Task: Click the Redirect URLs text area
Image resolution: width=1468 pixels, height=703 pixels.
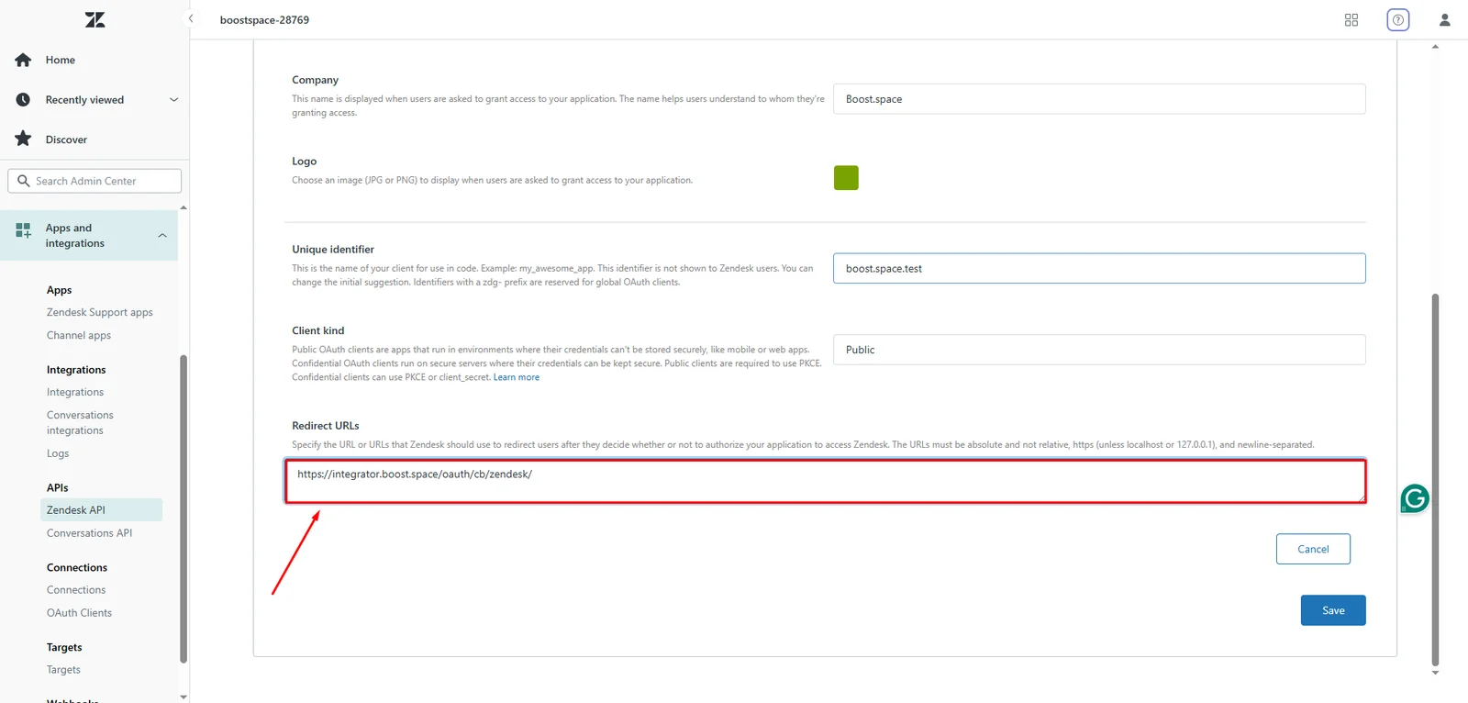Action: click(x=825, y=481)
